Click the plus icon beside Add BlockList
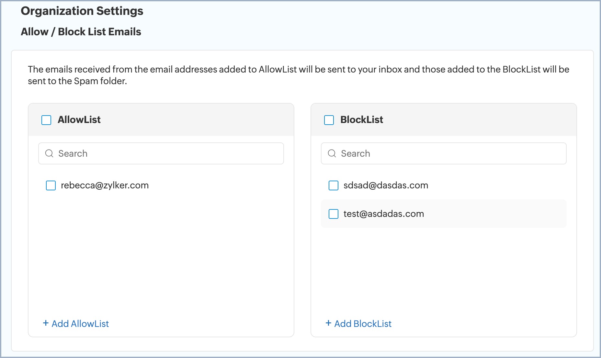Image resolution: width=601 pixels, height=358 pixels. click(x=328, y=323)
